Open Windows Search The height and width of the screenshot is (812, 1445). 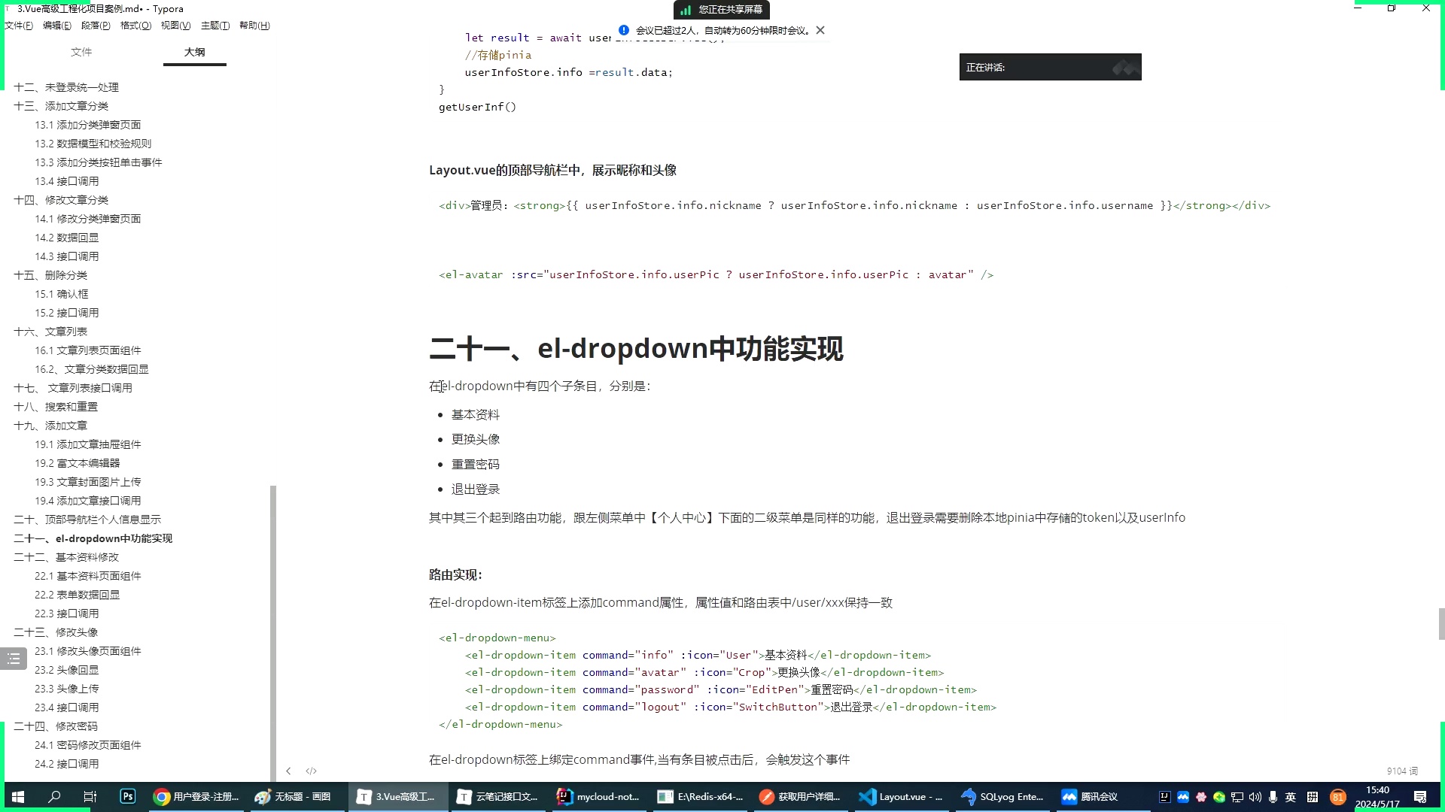pyautogui.click(x=53, y=796)
